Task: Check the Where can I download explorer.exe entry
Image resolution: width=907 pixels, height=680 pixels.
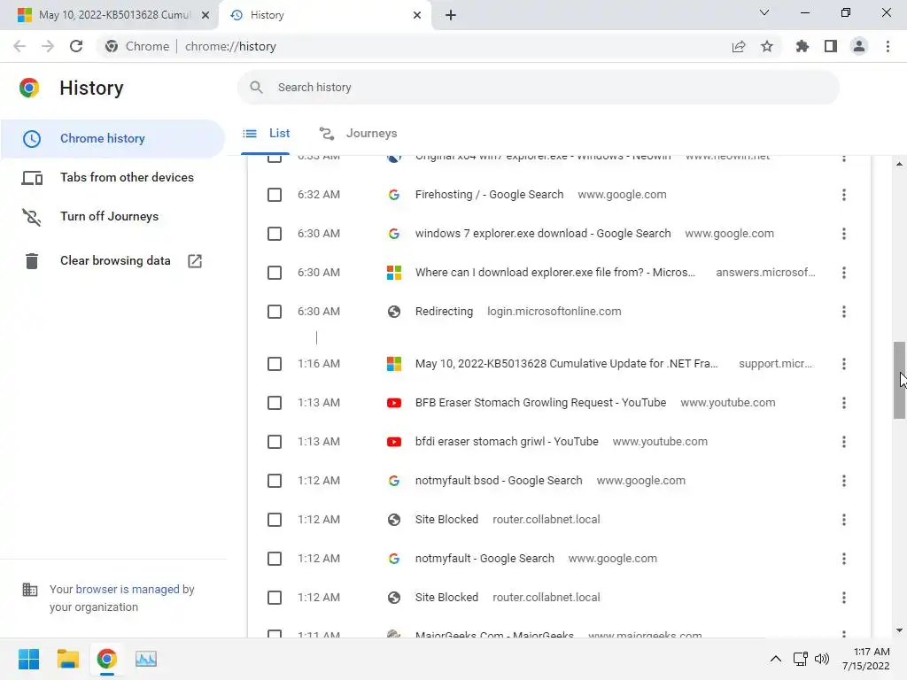Action: click(275, 273)
